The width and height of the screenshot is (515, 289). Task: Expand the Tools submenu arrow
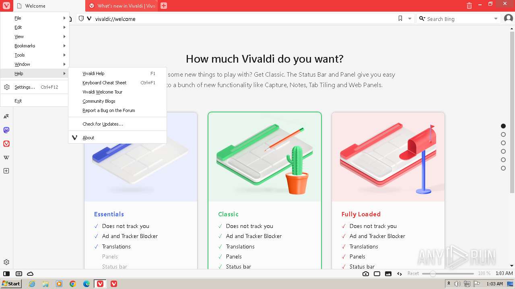click(64, 55)
